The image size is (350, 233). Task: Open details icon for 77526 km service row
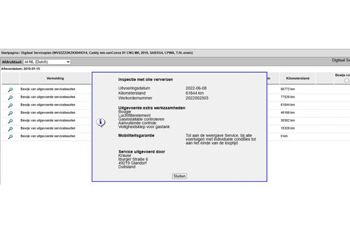tap(10, 98)
